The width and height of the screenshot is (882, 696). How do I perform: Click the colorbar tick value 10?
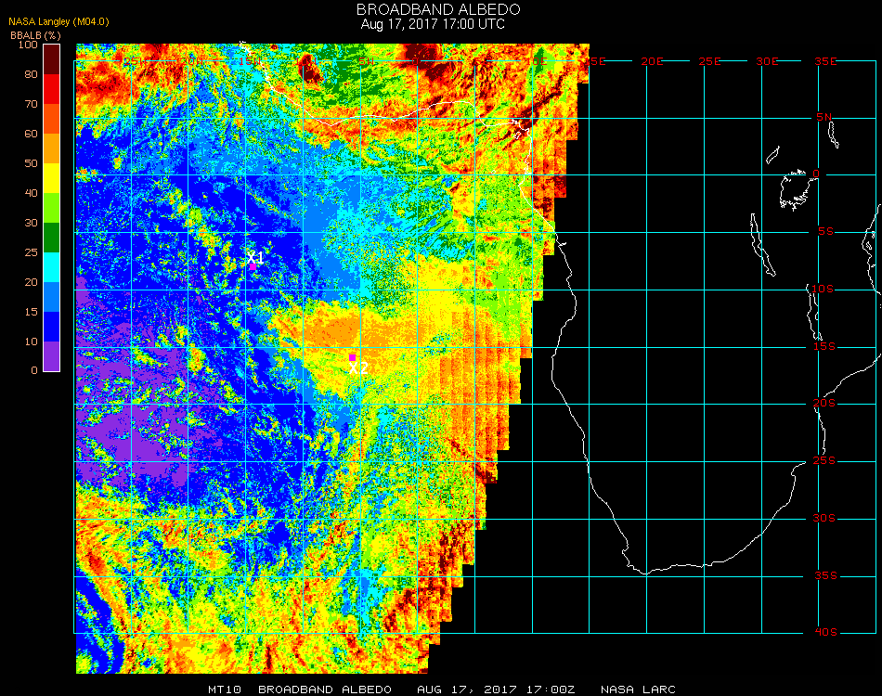31,342
